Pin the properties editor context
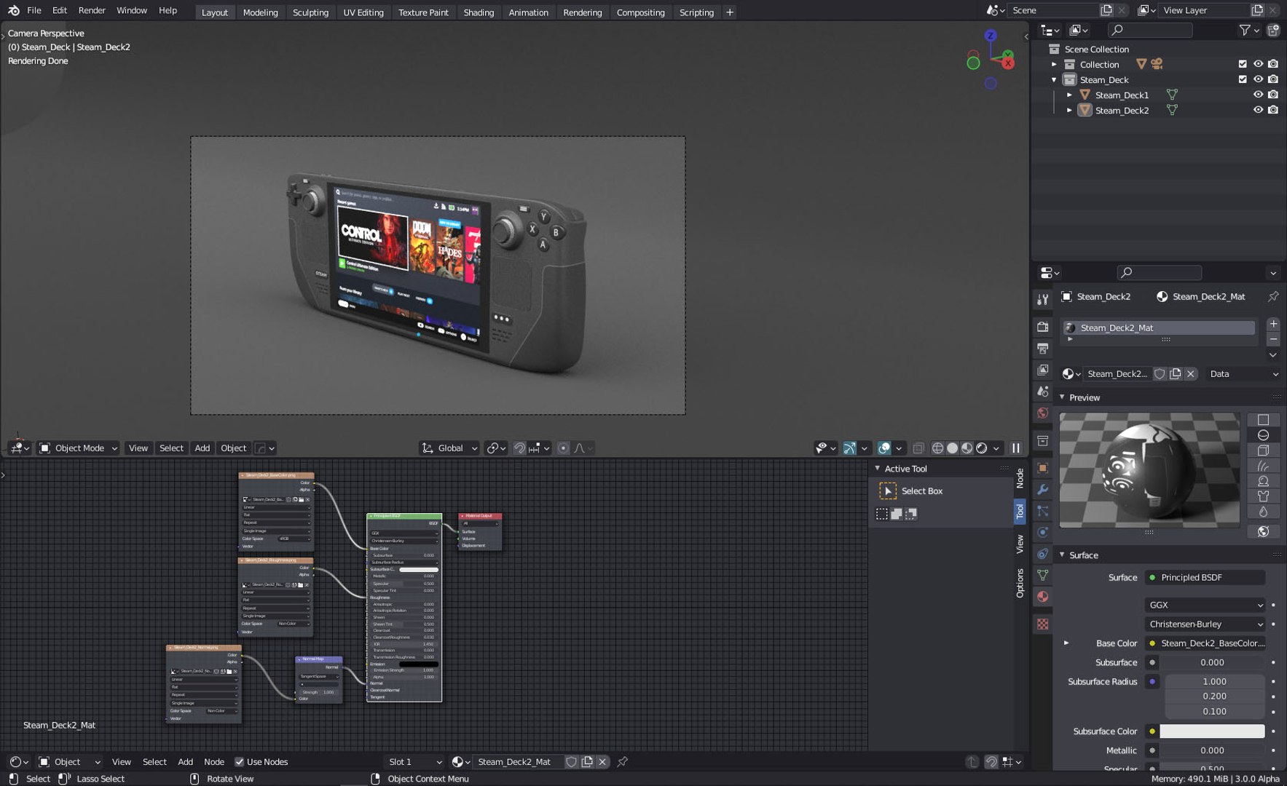The height and width of the screenshot is (786, 1287). pos(1273,296)
